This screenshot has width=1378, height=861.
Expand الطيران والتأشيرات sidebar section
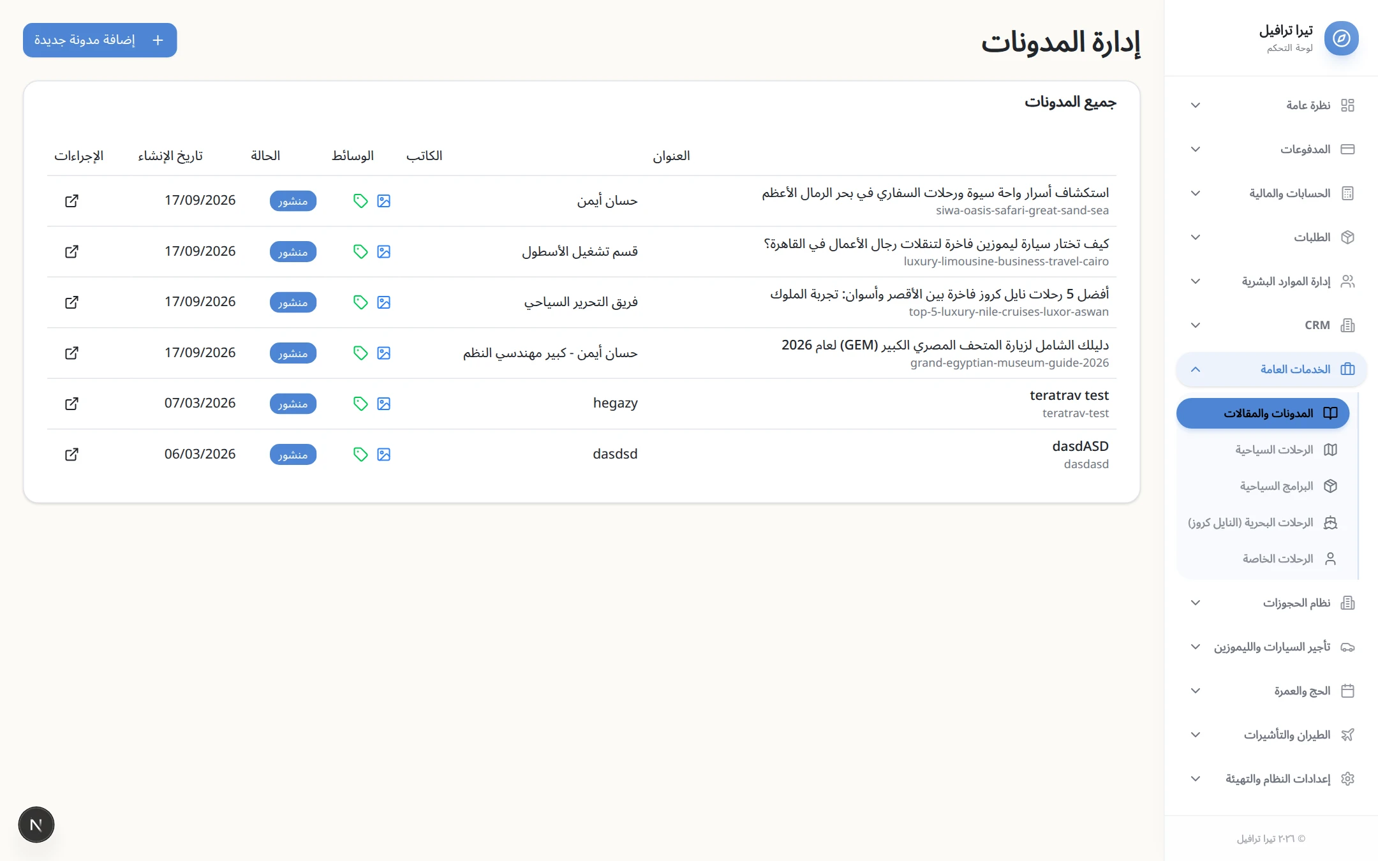pyautogui.click(x=1271, y=735)
